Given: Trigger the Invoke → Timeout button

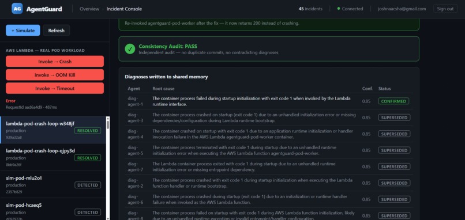Looking at the screenshot, I should (55, 88).
